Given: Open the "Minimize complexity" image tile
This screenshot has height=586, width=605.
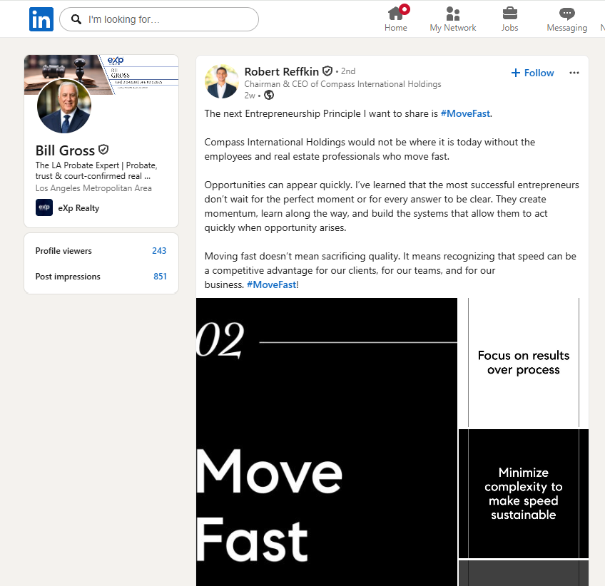Looking at the screenshot, I should point(524,493).
